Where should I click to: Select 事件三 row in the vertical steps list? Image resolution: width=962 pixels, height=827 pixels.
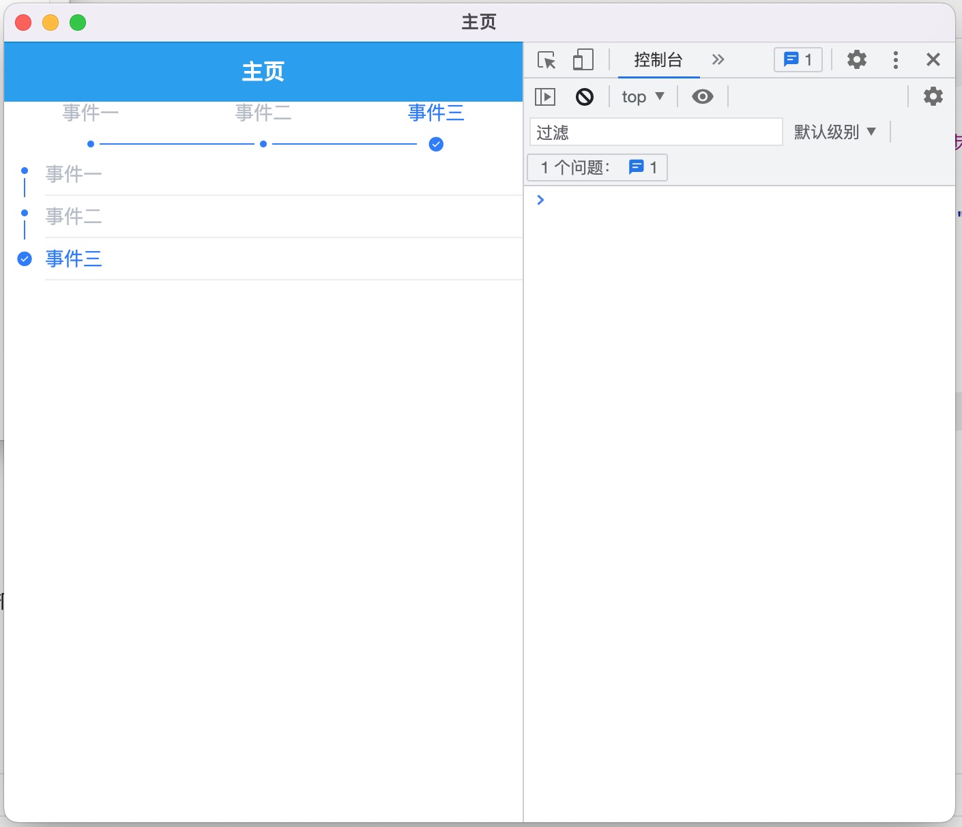point(284,259)
